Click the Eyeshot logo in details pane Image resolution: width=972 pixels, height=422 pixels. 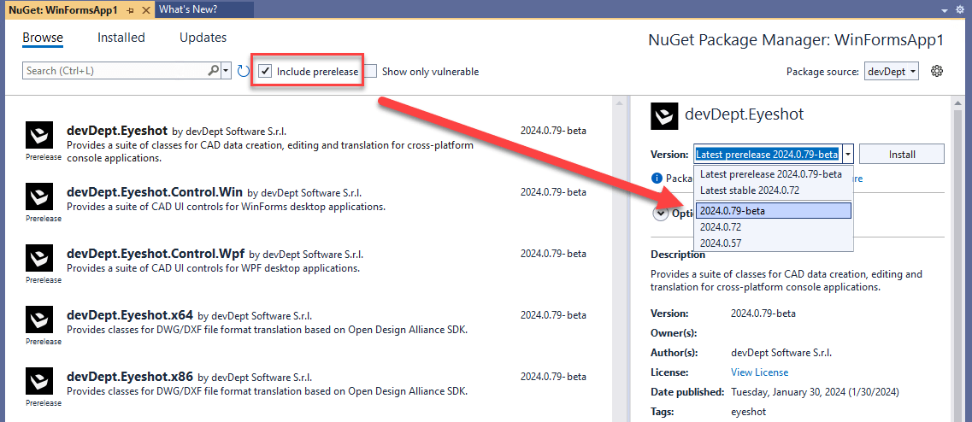coord(664,116)
